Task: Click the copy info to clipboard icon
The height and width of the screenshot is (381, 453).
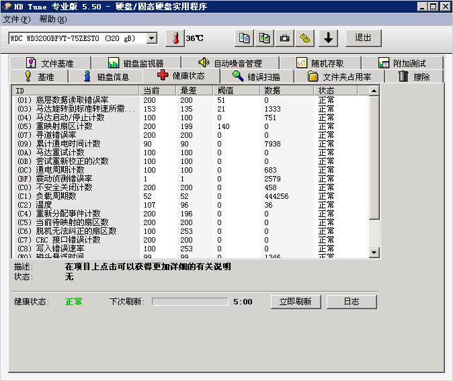Action: (x=245, y=38)
